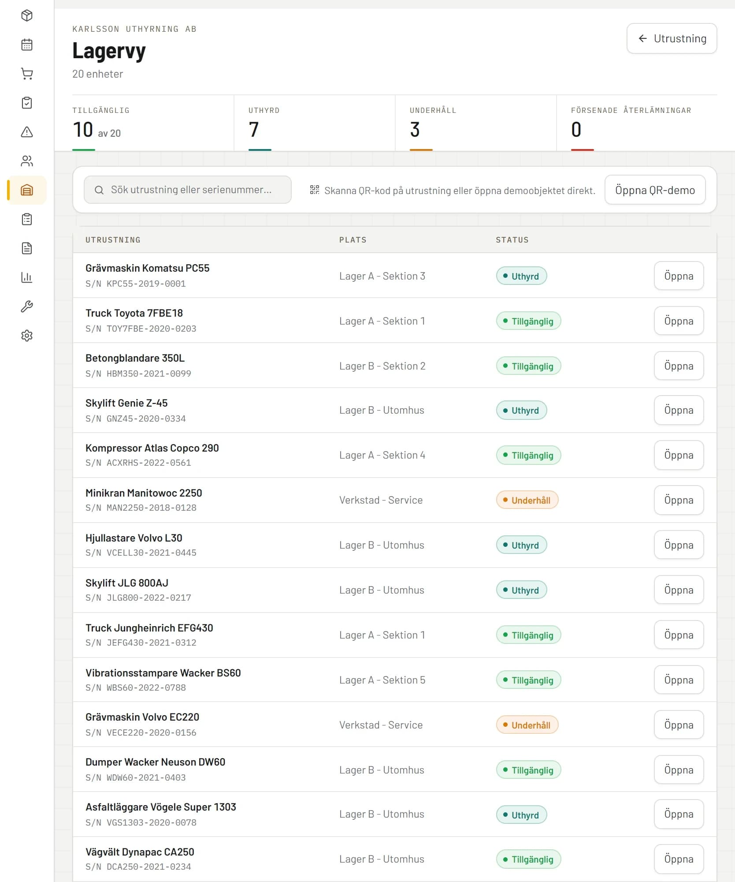
Task: Click the Uthyrd summary count 7
Action: 254,130
